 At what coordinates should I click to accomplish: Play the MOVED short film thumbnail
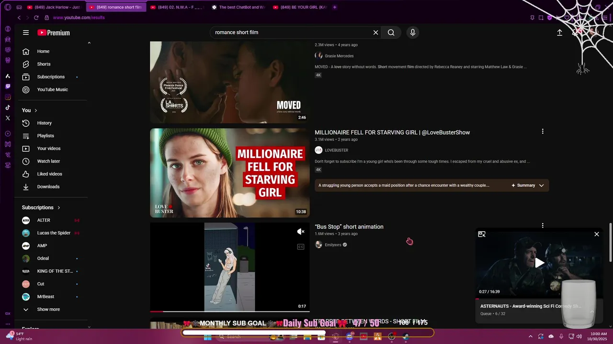(x=230, y=82)
